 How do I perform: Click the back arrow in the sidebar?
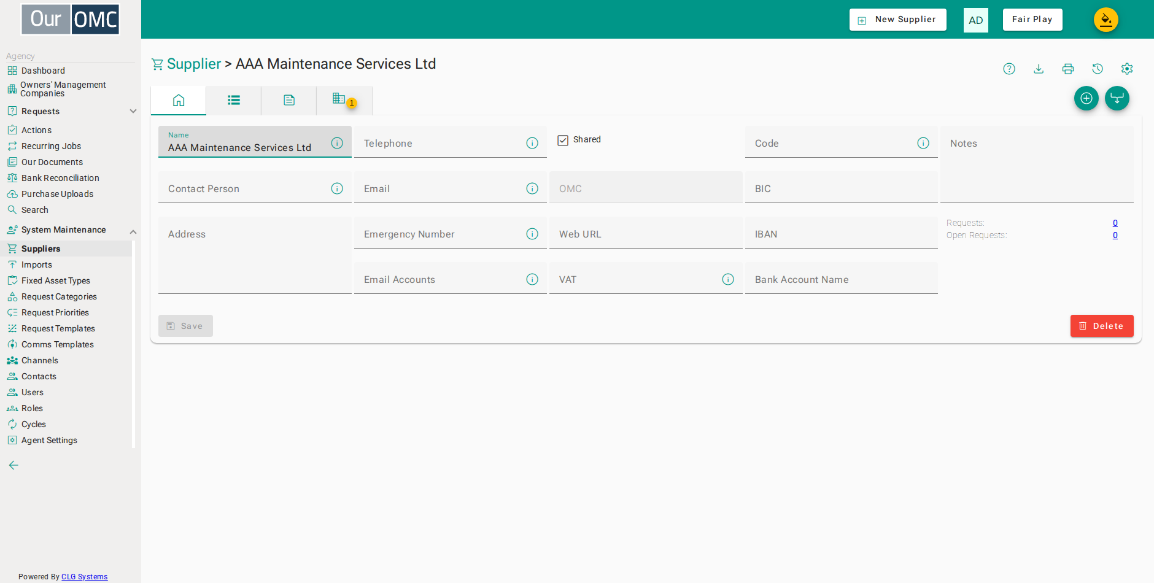pos(14,465)
